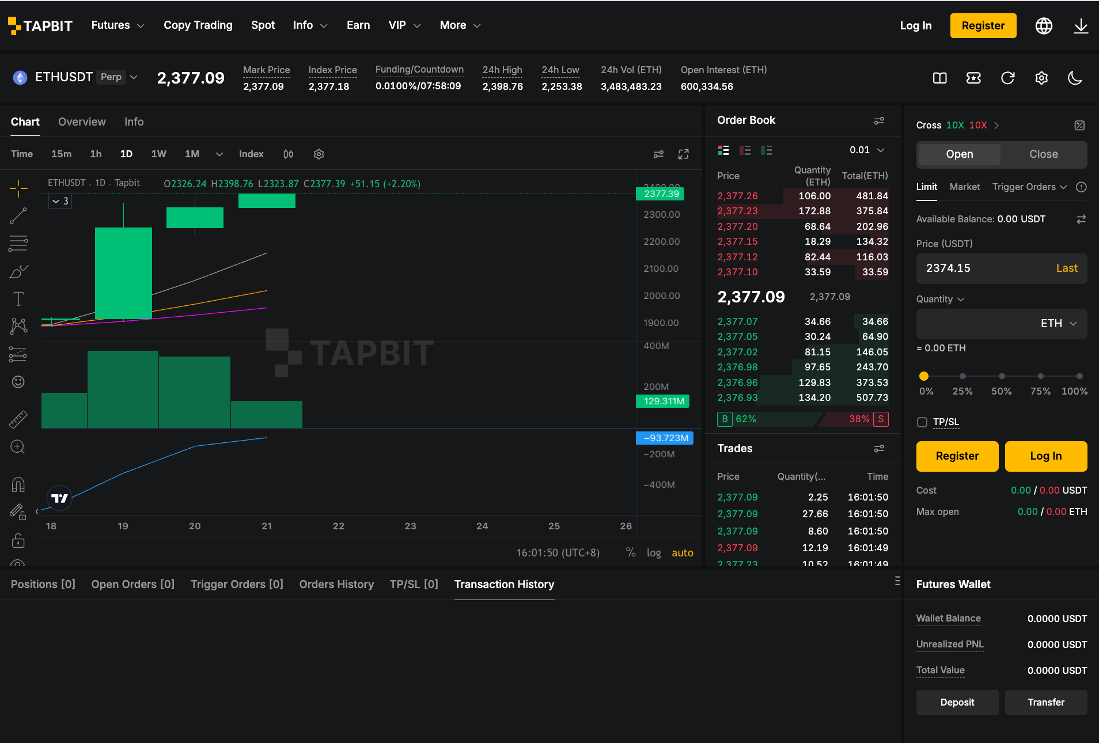Select the Market order tab
Screen dimensions: 1099x743
pyautogui.click(x=964, y=187)
